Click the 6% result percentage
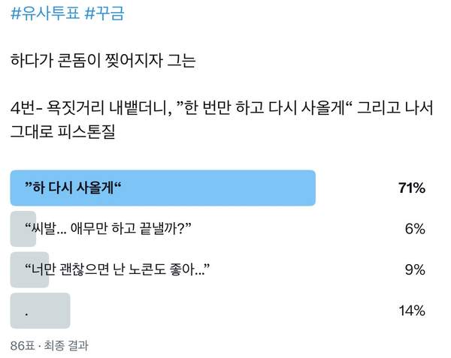The height and width of the screenshot is (358, 451). 416,228
